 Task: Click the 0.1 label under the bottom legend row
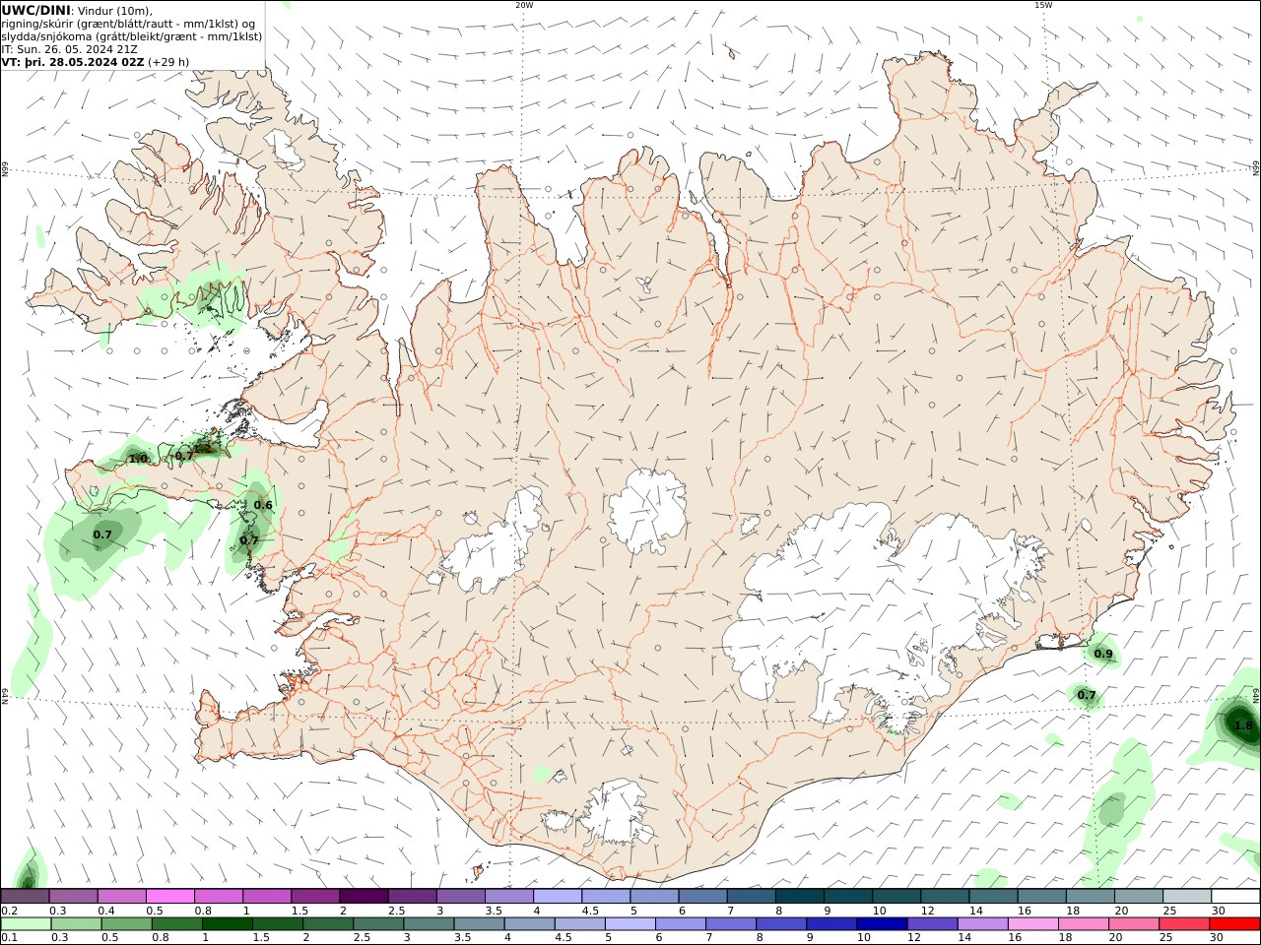click(x=9, y=938)
